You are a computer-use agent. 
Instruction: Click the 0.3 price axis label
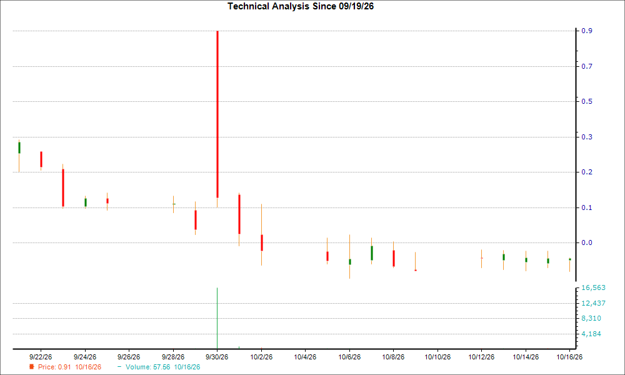coord(587,137)
